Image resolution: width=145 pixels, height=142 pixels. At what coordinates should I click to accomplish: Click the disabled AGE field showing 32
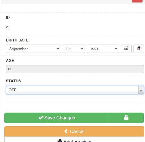(75, 69)
